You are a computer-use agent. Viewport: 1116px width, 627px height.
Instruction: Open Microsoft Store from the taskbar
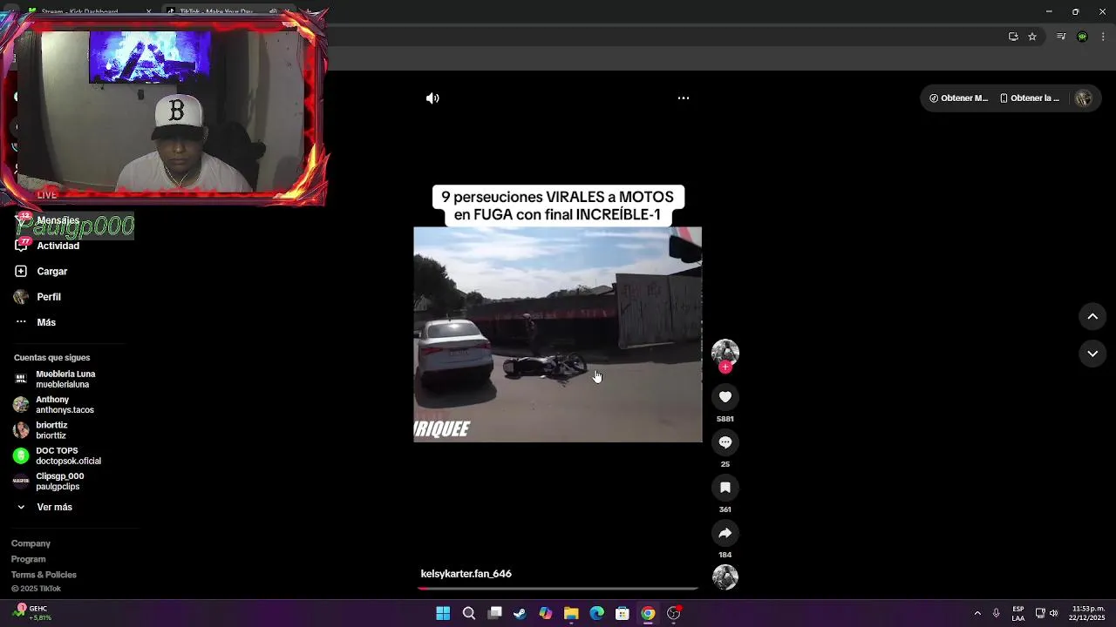623,613
